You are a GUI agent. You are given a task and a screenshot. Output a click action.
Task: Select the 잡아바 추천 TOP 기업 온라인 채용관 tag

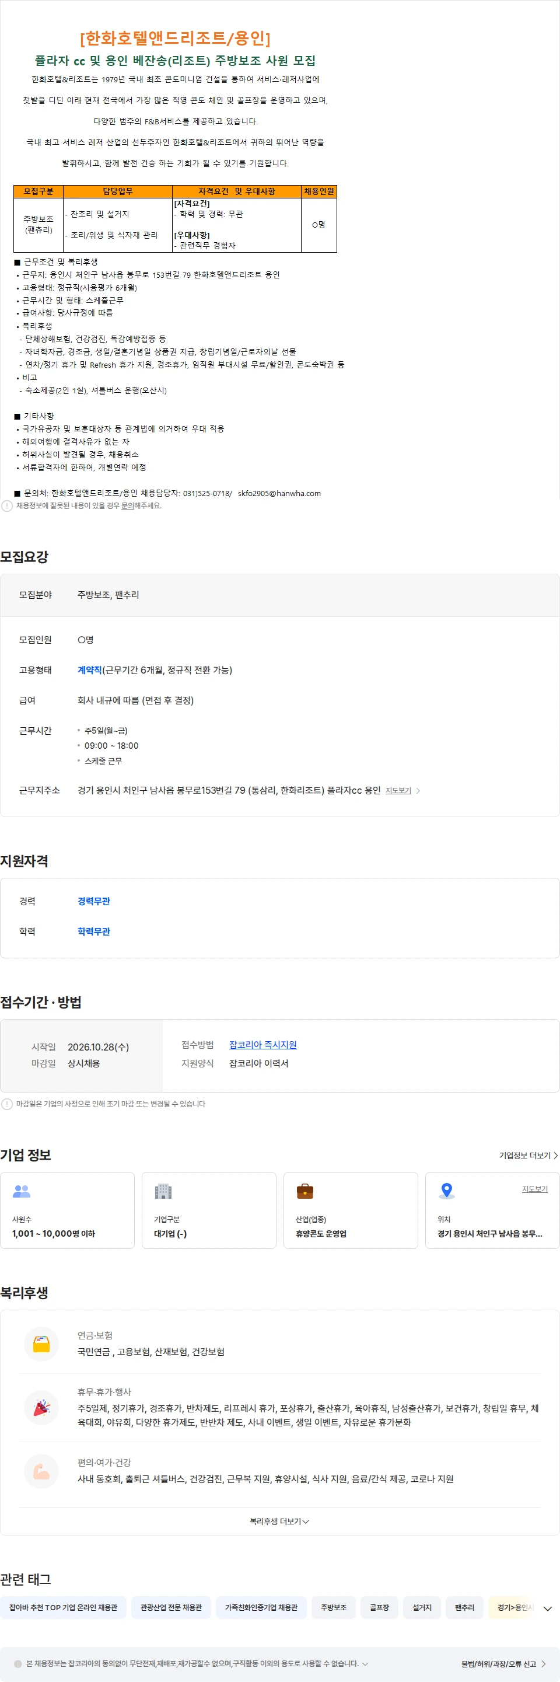64,1607
